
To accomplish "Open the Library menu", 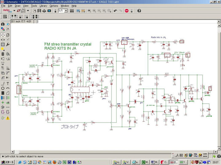I will click(43, 5).
